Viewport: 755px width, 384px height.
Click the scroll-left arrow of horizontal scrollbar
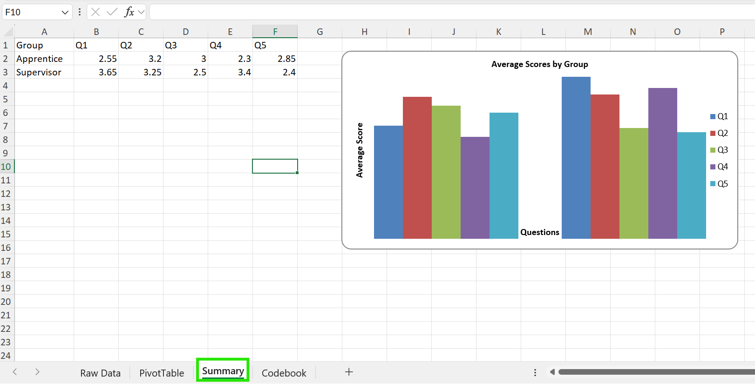552,372
